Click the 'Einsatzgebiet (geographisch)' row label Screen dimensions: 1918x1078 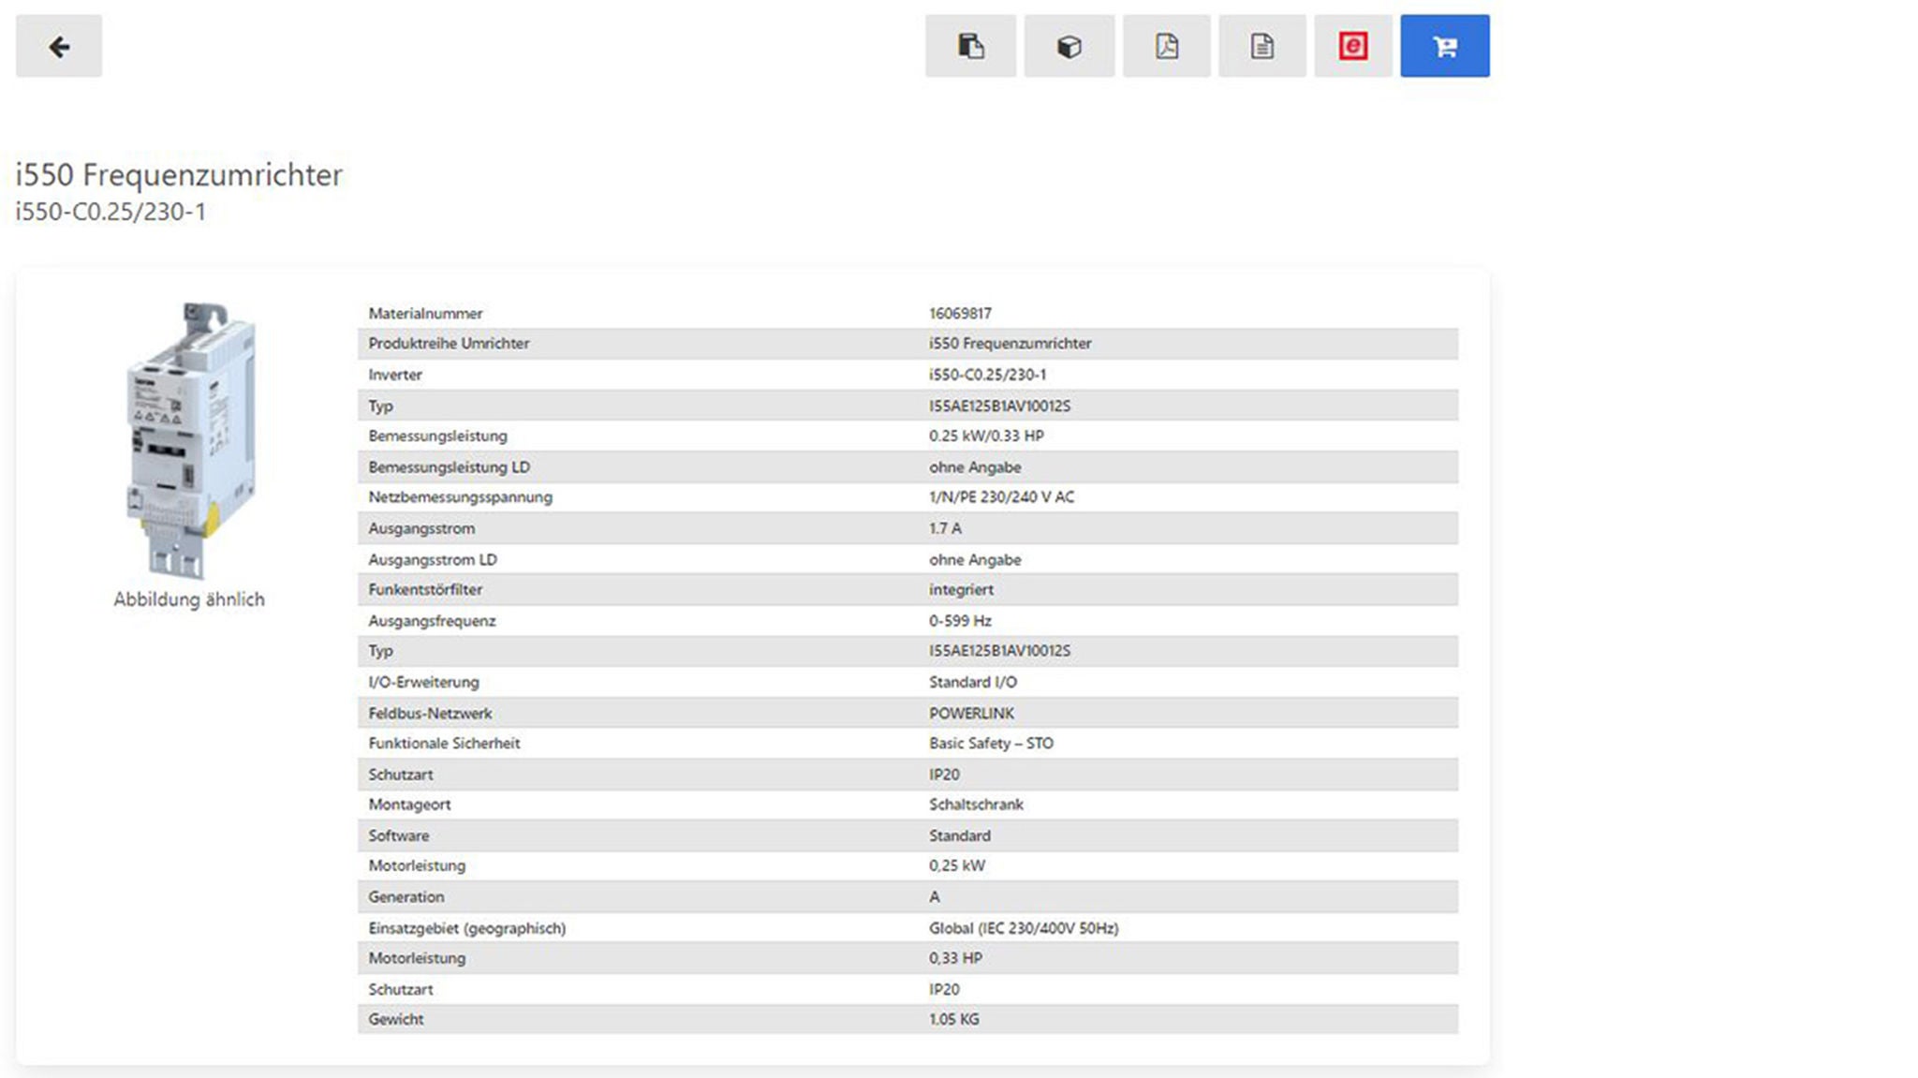(466, 928)
